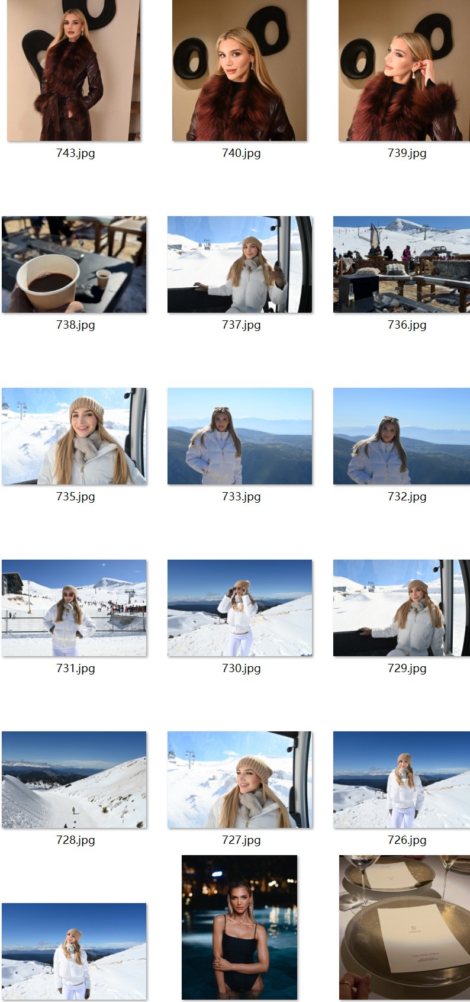Select the 735.jpg beanie close-up thumbnail
The width and height of the screenshot is (470, 1002).
click(x=74, y=436)
